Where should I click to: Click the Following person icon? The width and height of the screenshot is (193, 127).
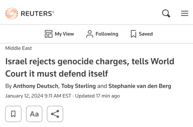[90, 34]
